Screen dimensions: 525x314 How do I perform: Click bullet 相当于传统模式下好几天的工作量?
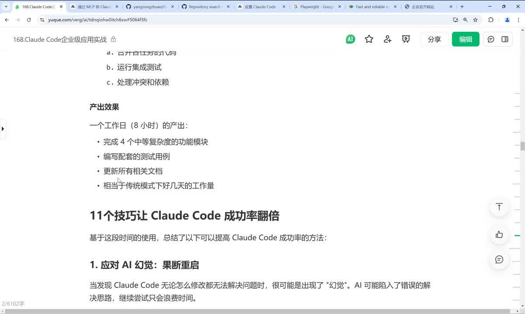[x=159, y=186]
